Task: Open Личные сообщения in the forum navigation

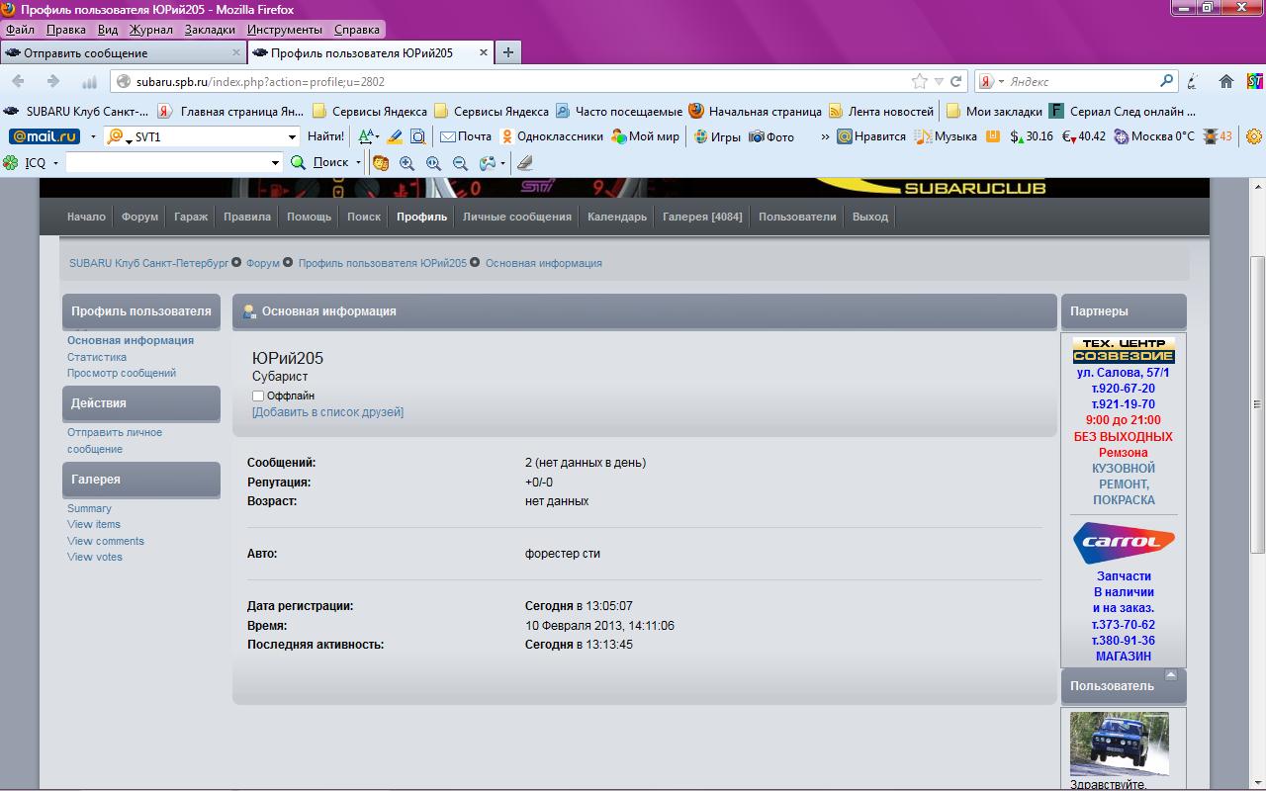Action: click(x=516, y=217)
